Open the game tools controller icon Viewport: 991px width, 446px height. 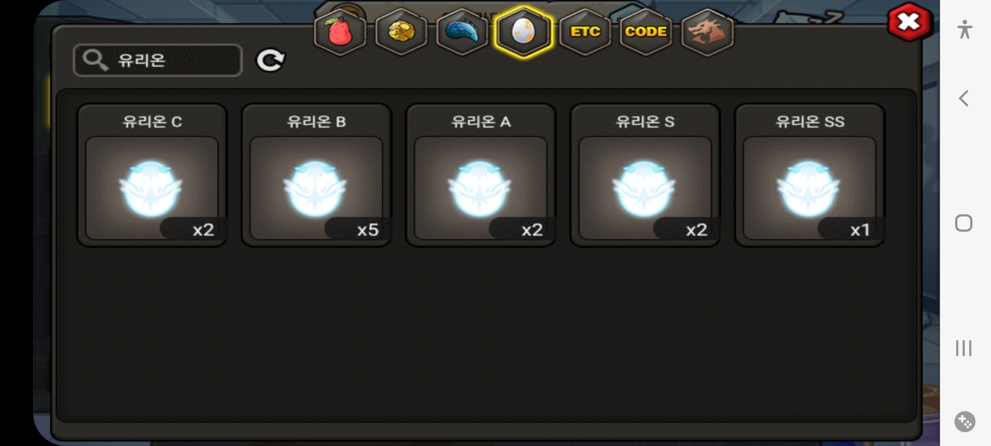tap(965, 421)
